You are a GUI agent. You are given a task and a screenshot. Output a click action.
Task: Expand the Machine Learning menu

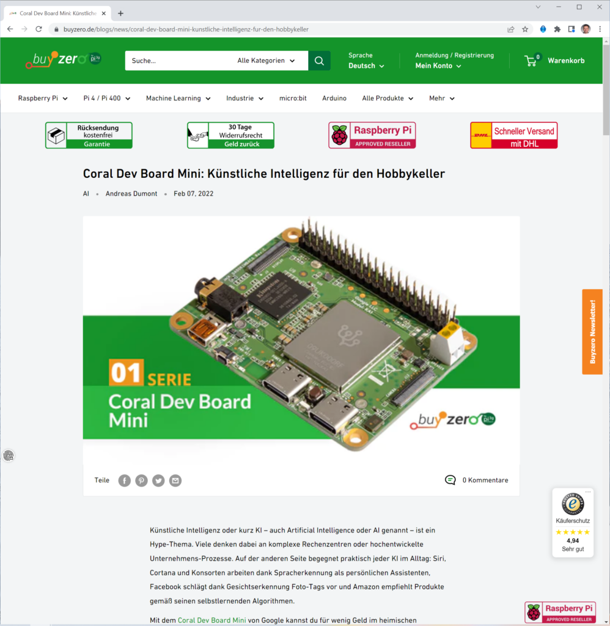[x=178, y=98]
